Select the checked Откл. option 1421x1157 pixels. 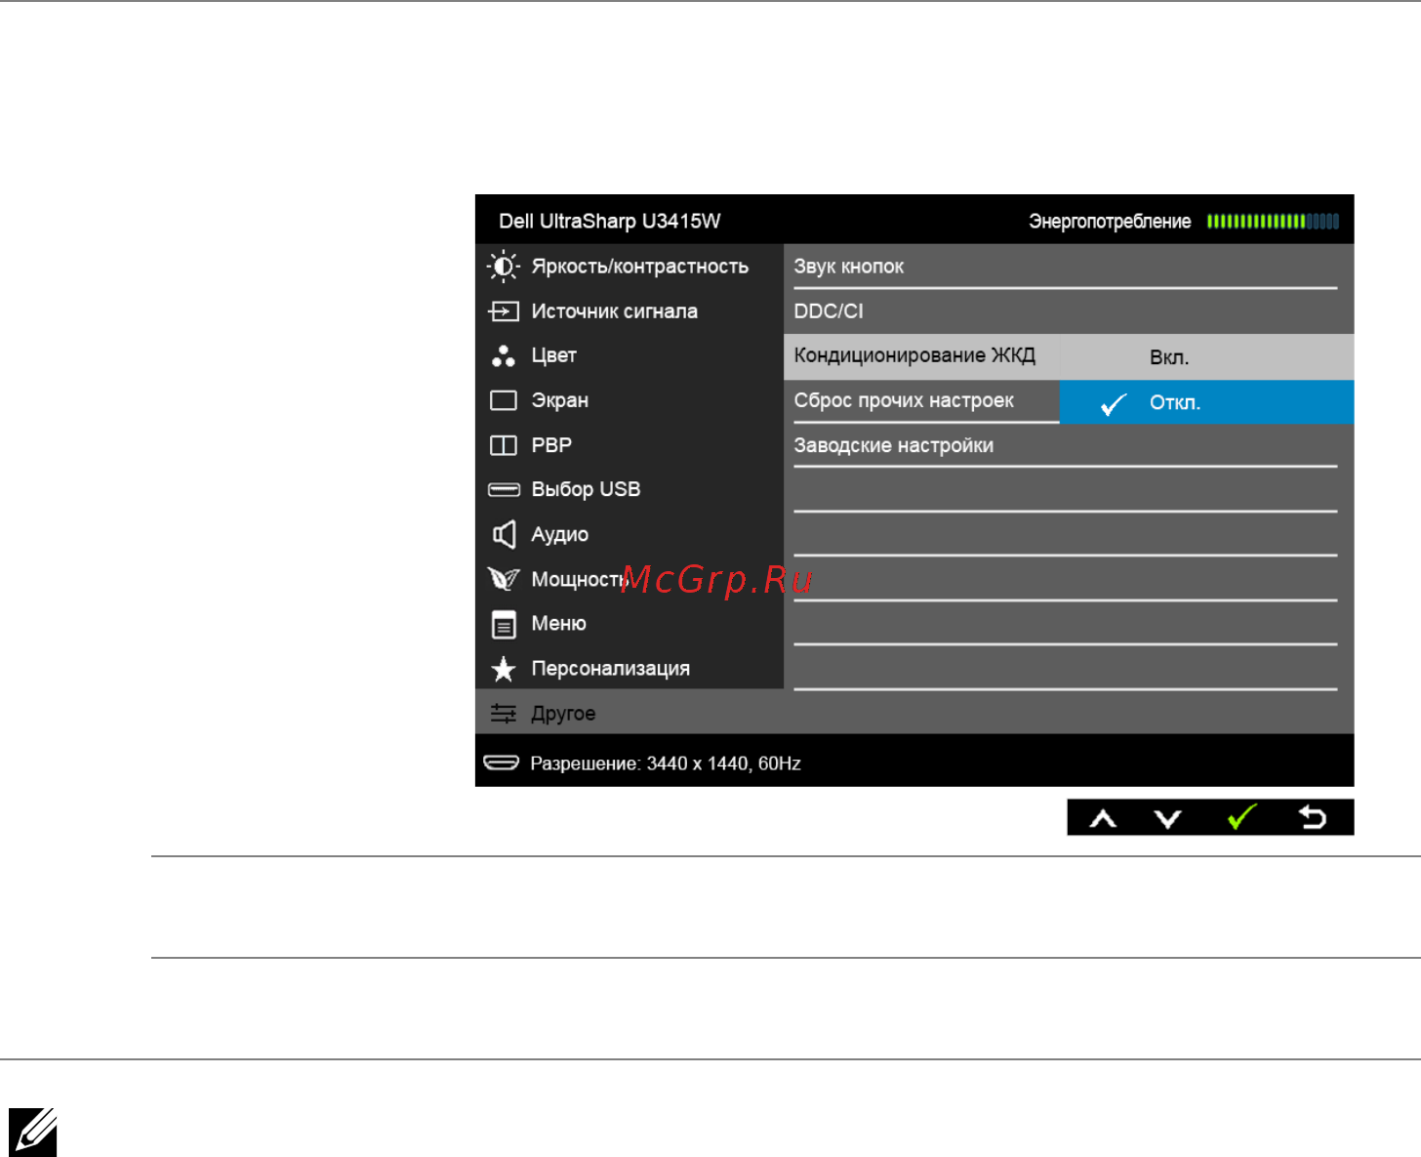coord(1206,402)
